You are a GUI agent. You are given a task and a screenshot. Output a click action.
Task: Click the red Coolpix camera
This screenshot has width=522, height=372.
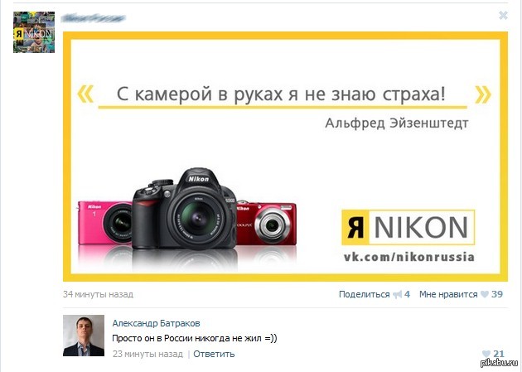pos(266,223)
